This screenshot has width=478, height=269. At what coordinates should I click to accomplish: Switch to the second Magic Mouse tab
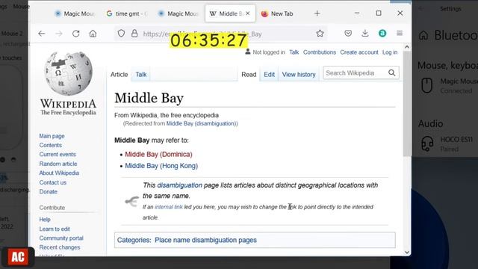coord(179,13)
